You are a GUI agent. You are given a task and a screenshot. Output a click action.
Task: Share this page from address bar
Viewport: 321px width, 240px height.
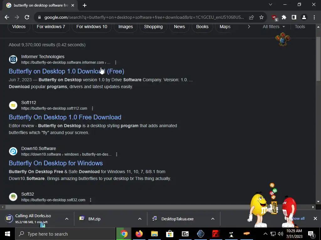tap(251, 17)
